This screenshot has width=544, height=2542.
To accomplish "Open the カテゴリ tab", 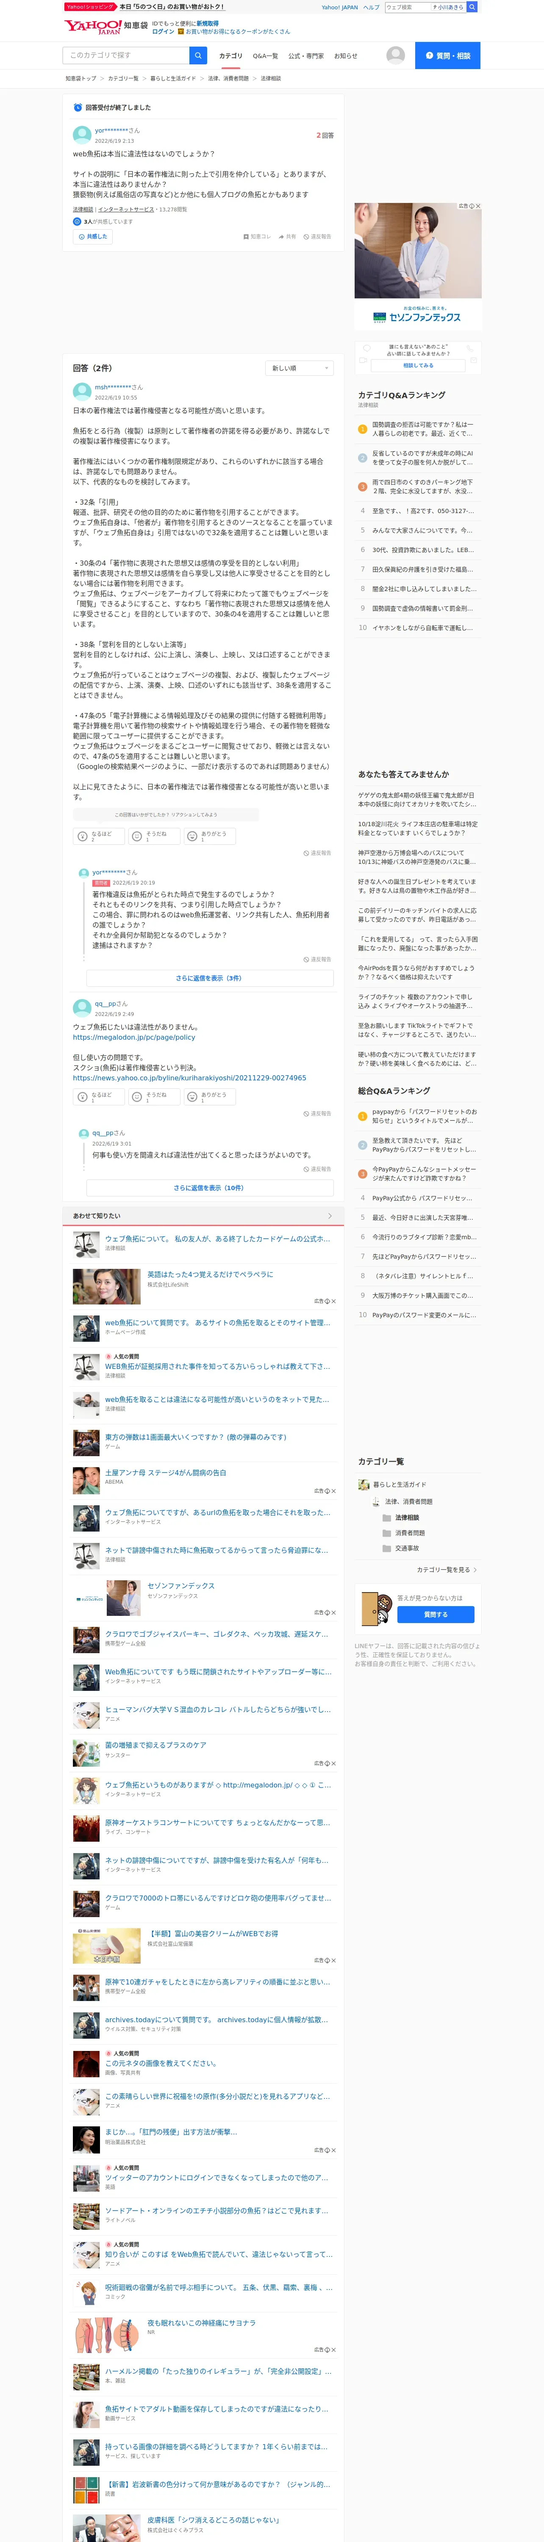I will click(230, 56).
